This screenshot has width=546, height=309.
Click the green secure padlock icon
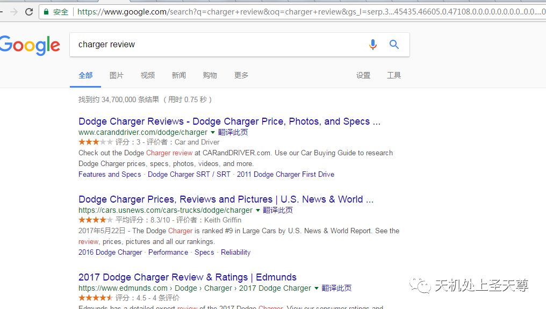click(46, 12)
